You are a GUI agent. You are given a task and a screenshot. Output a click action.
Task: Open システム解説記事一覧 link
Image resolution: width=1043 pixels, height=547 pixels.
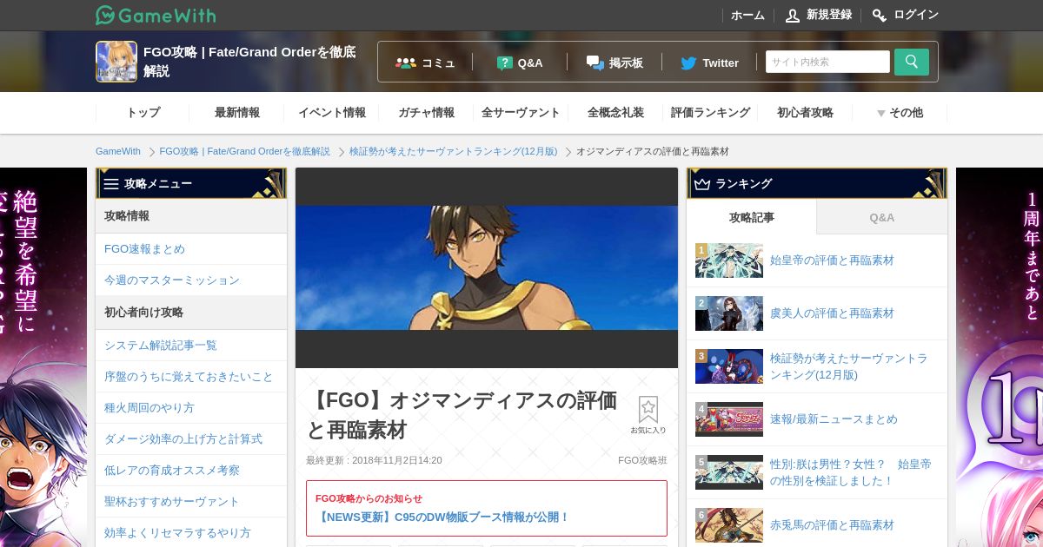[x=191, y=346]
